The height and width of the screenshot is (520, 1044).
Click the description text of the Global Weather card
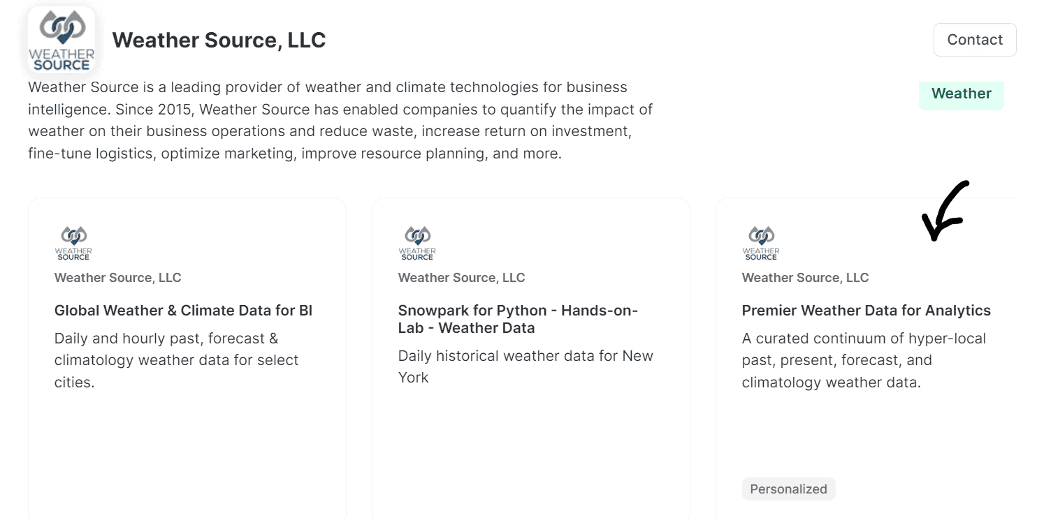pyautogui.click(x=176, y=360)
